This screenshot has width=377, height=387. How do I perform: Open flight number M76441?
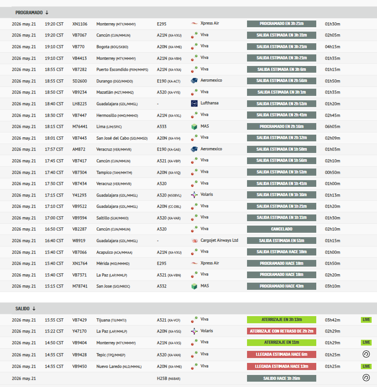coord(80,126)
